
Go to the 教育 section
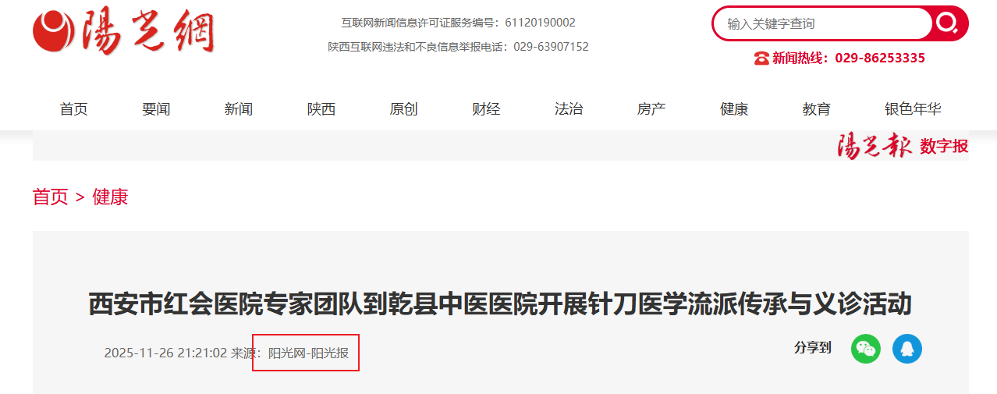coord(817,109)
